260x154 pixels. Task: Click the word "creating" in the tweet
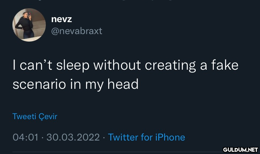click(x=171, y=66)
